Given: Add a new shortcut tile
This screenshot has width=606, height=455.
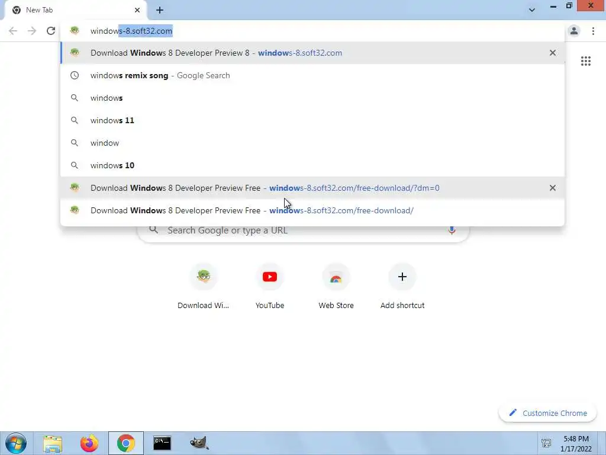Looking at the screenshot, I should click(402, 286).
